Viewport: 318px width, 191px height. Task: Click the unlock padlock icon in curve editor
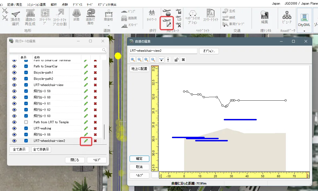tap(176, 60)
